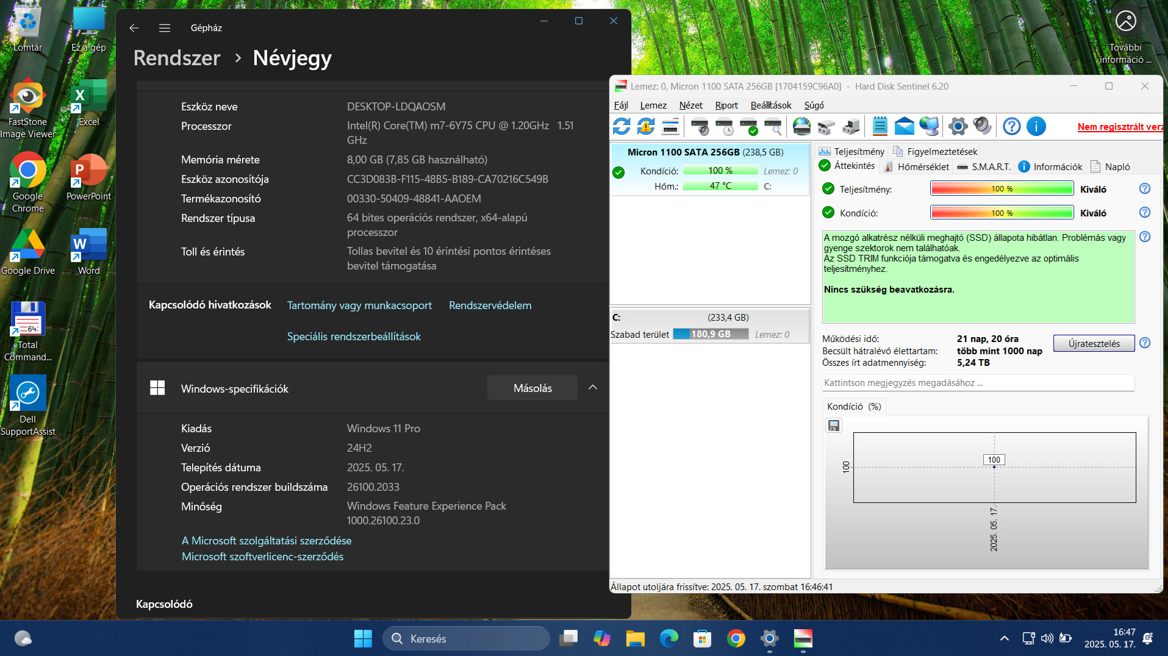Open the Tartomány vagy munkacsoport link
The image size is (1168, 656).
coord(359,305)
